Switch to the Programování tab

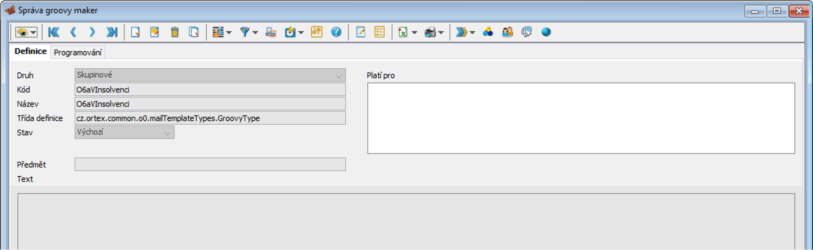[x=77, y=53]
